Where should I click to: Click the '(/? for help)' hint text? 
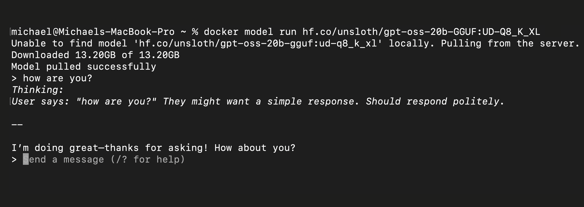click(148, 159)
